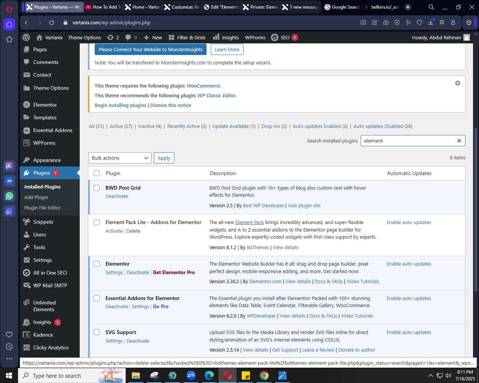The image size is (479, 383).
Task: Select the BWD Post Grid checkbox
Action: click(97, 188)
